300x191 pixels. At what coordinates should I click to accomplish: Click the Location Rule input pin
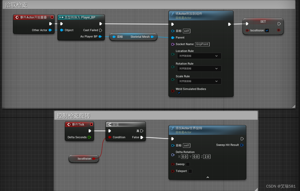click(173, 54)
